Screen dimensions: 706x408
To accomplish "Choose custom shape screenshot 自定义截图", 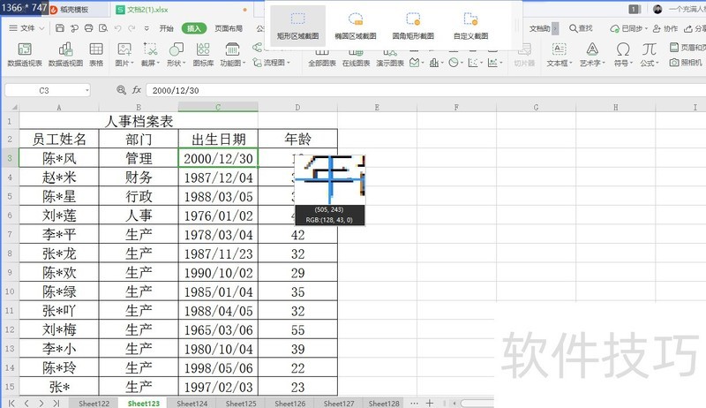I will click(470, 26).
